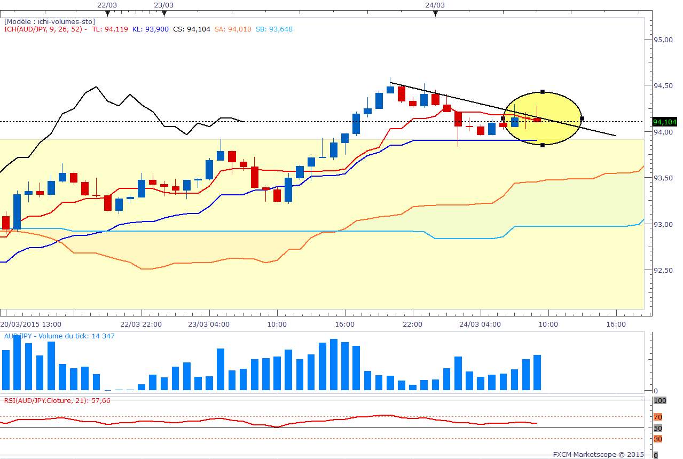This screenshot has width=683, height=459.
Task: Click the 24/03 date marker triangle
Action: 435,13
